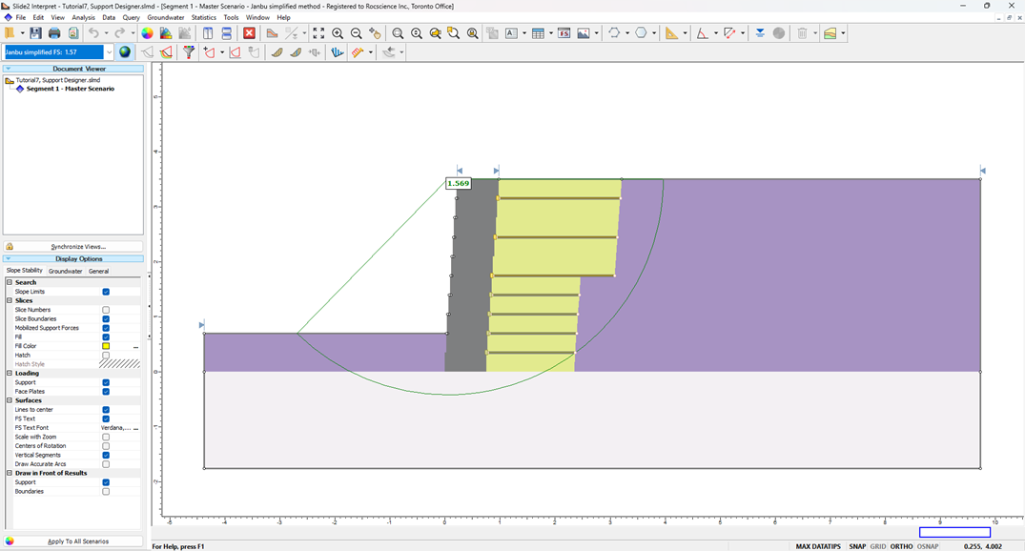This screenshot has width=1025, height=551.
Task: Click the globe minimum surface icon
Action: (125, 52)
